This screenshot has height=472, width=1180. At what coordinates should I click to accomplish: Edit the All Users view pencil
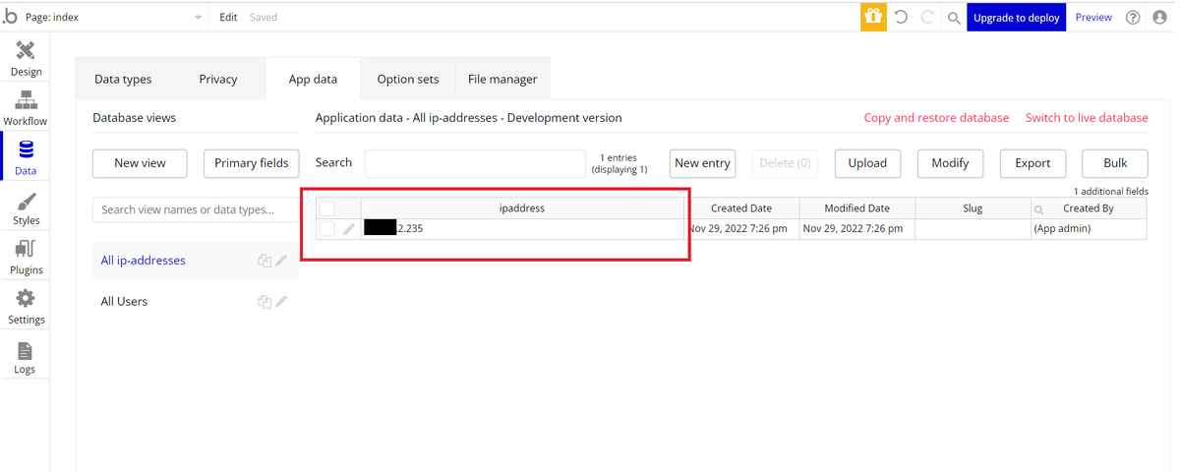pos(281,302)
